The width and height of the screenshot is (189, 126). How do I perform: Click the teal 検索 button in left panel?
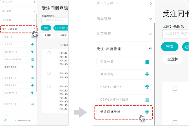(x=46, y=28)
